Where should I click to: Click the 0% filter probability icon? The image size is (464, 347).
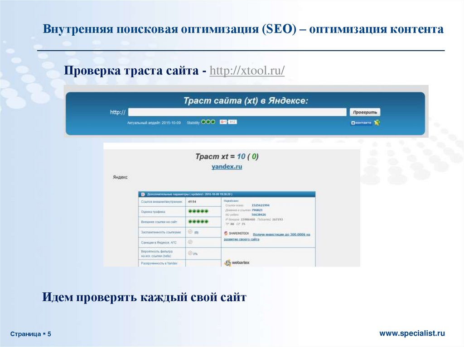pos(190,253)
